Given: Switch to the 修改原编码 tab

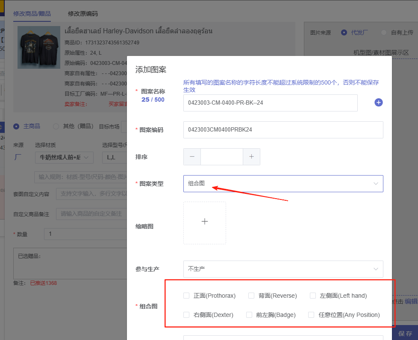Looking at the screenshot, I should pos(83,14).
